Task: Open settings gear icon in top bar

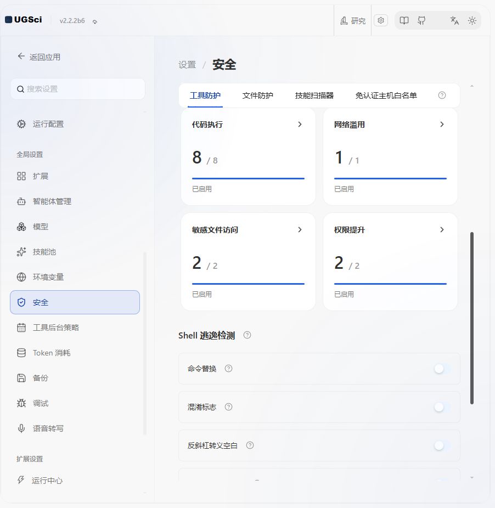Action: point(381,20)
